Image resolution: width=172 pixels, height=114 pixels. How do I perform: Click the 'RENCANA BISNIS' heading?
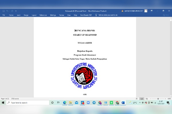tap(85, 30)
